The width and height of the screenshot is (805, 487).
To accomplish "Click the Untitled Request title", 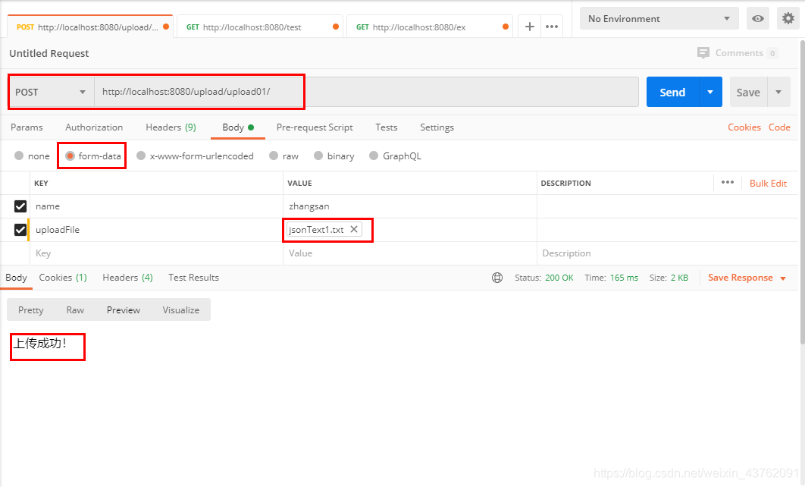I will (x=49, y=53).
